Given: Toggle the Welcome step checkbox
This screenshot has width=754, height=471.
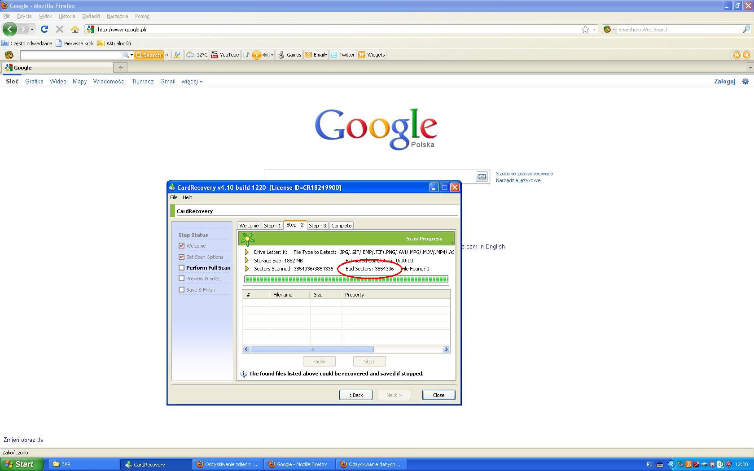Looking at the screenshot, I should click(x=181, y=246).
